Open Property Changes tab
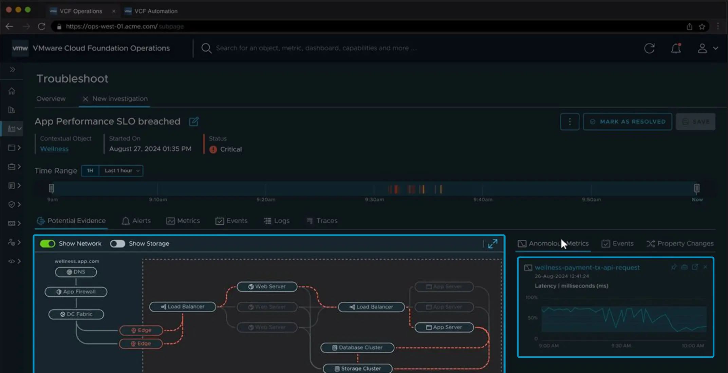 (x=680, y=244)
